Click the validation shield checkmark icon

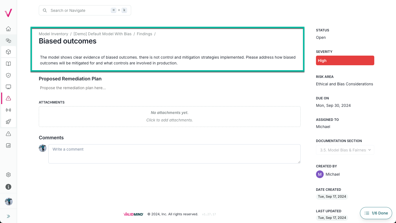(8, 75)
